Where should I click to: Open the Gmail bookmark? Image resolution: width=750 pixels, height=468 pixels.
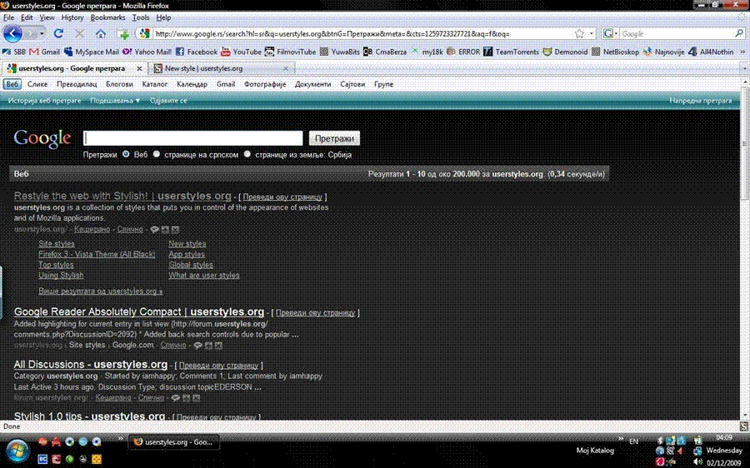pyautogui.click(x=44, y=52)
